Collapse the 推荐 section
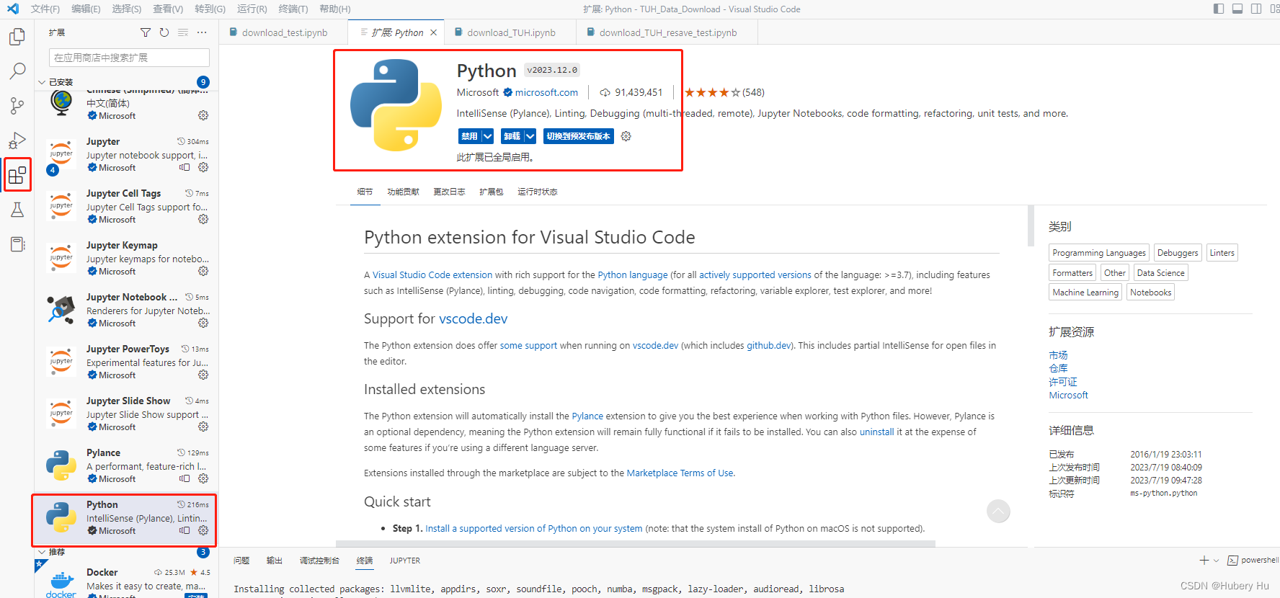 [42, 552]
